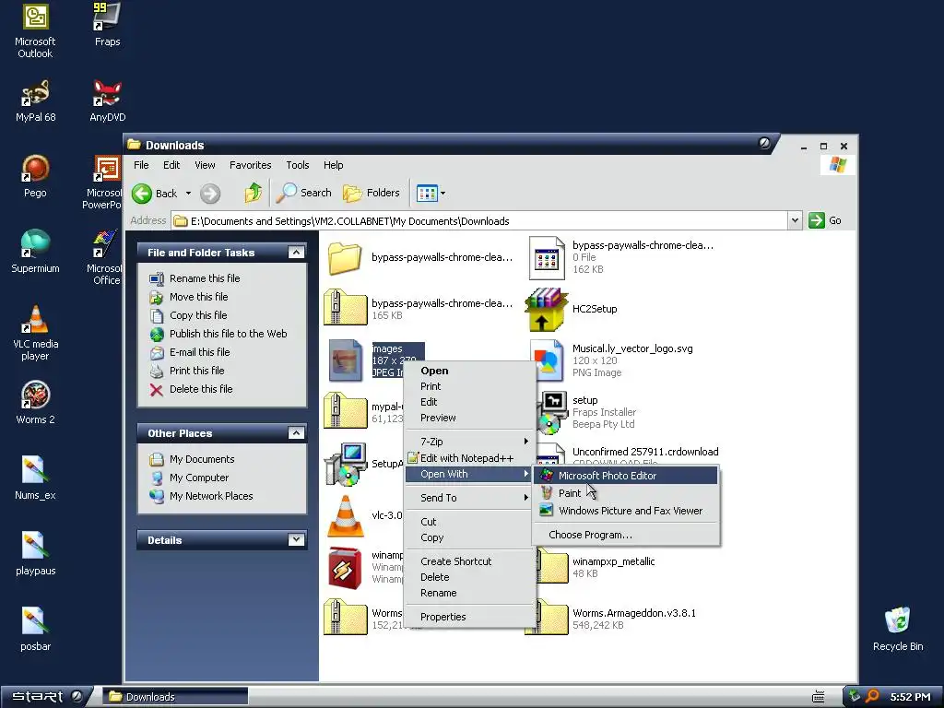
Task: Select the images JPEG thumbnail
Action: coord(346,360)
